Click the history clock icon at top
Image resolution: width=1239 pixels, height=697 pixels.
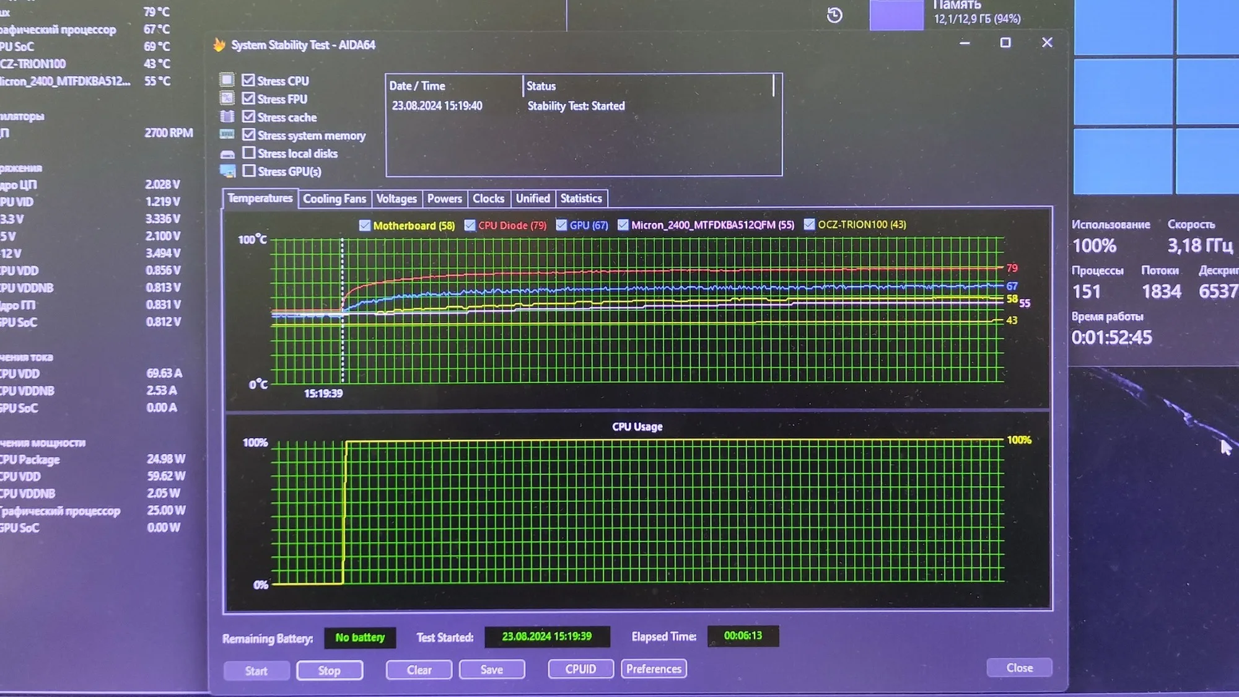click(834, 15)
